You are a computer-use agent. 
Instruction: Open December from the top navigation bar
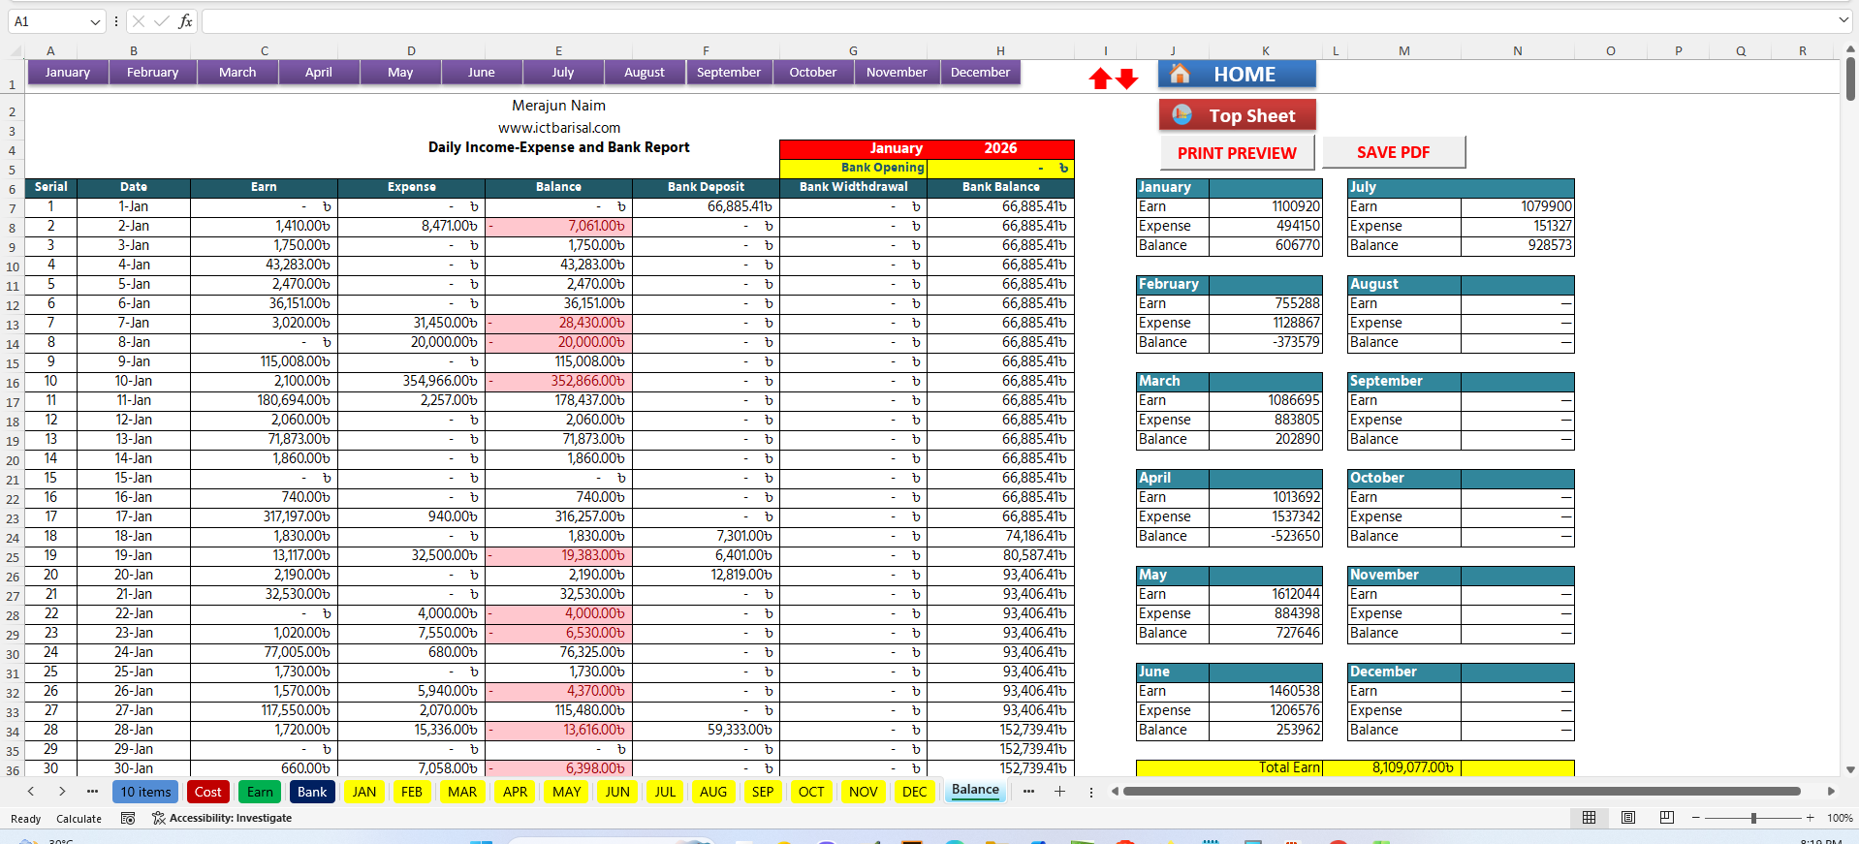(x=980, y=73)
